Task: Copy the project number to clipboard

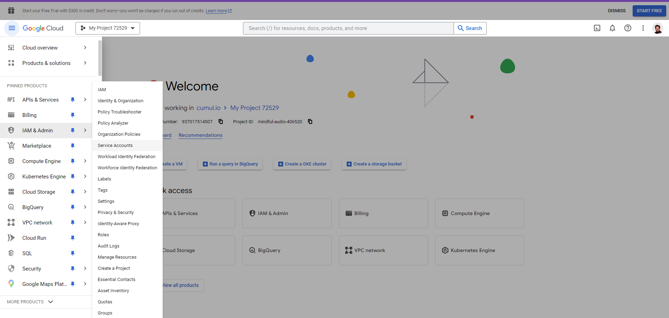Action: [x=221, y=121]
